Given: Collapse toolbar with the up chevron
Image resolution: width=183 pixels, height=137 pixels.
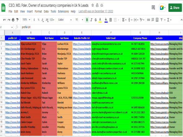Looking at the screenshot, I should [x=181, y=20].
